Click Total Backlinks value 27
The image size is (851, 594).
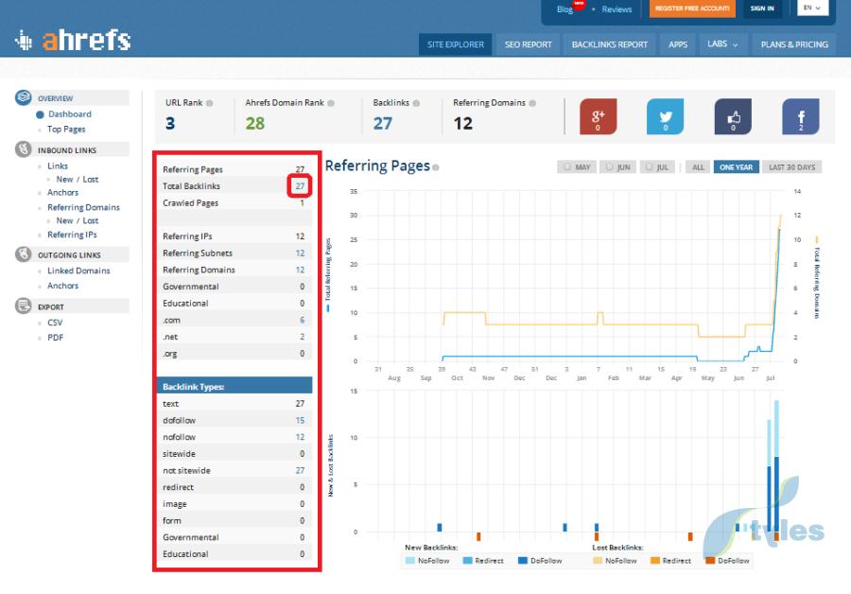click(x=300, y=185)
